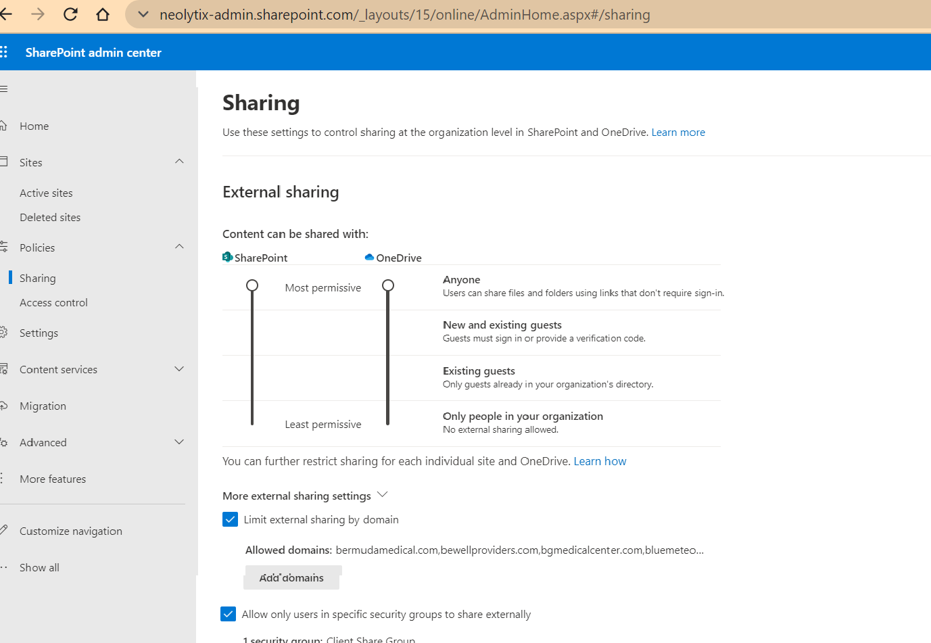This screenshot has width=931, height=643.
Task: Select the Sharing navigation item
Action: [38, 279]
